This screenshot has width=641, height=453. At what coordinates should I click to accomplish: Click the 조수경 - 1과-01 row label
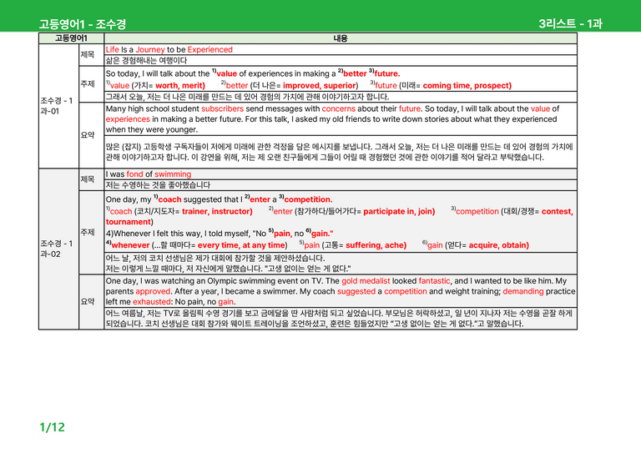point(57,106)
